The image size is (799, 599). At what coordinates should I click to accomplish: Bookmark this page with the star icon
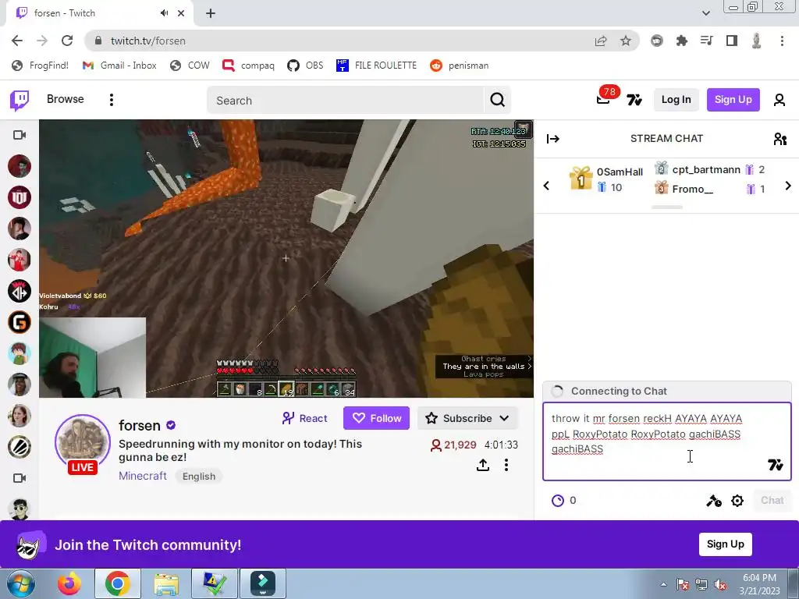click(x=626, y=41)
